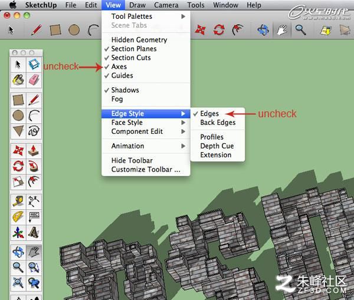Select the Paint Bucket tool in palette
This screenshot has height=300, width=354.
point(18,80)
